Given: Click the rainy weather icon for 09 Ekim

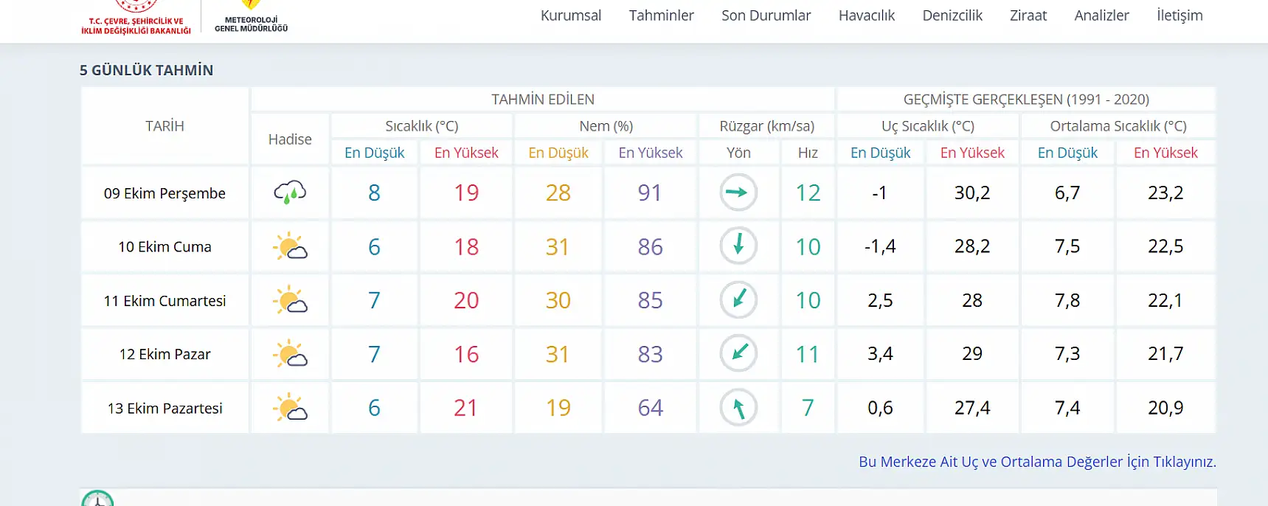Looking at the screenshot, I should (x=290, y=193).
